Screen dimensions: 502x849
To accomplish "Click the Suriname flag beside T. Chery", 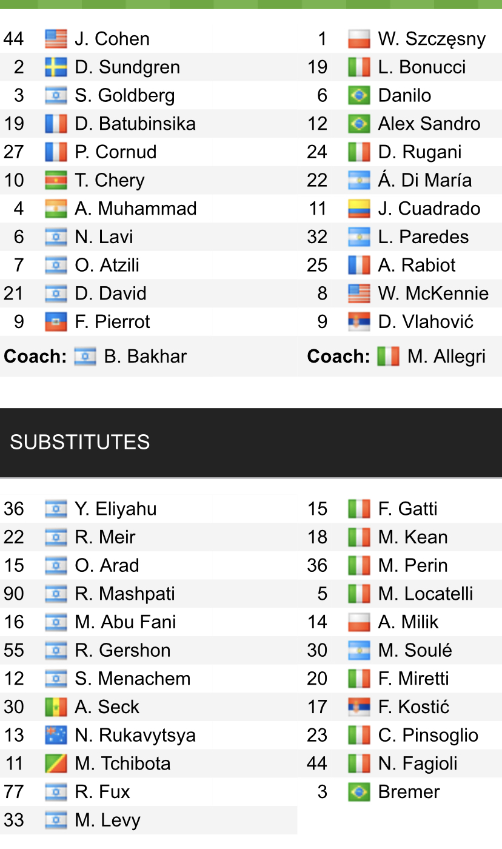I will click(56, 181).
